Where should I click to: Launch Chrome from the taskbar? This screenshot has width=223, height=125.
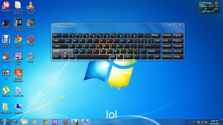pos(45,122)
